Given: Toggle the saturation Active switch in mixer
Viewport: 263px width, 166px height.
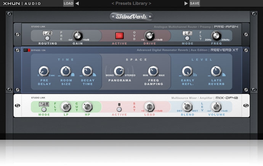Looking at the screenshot, I should (x=119, y=105).
